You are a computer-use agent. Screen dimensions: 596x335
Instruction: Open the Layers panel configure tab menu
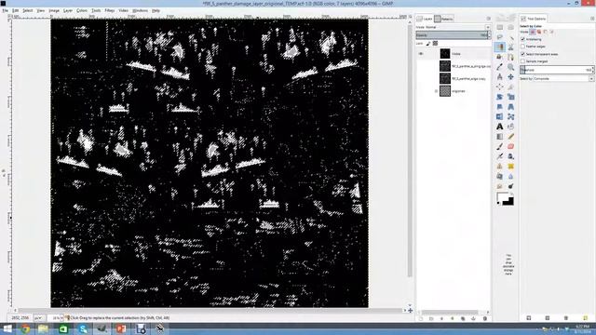click(488, 19)
